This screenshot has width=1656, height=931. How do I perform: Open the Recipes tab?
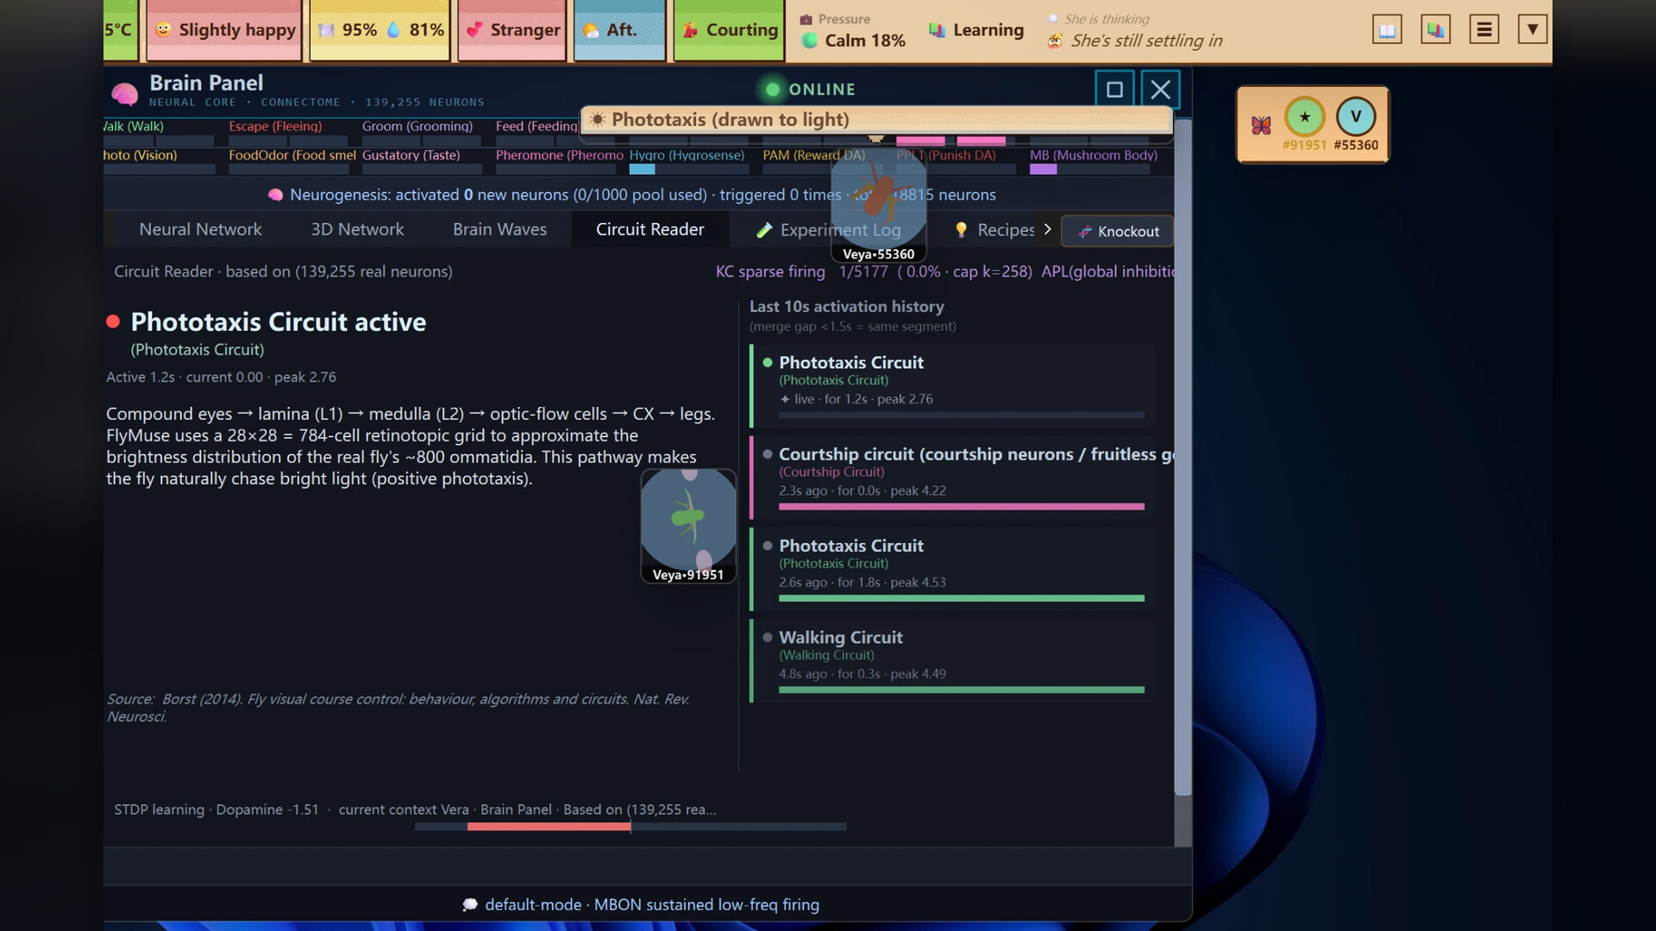coord(994,230)
